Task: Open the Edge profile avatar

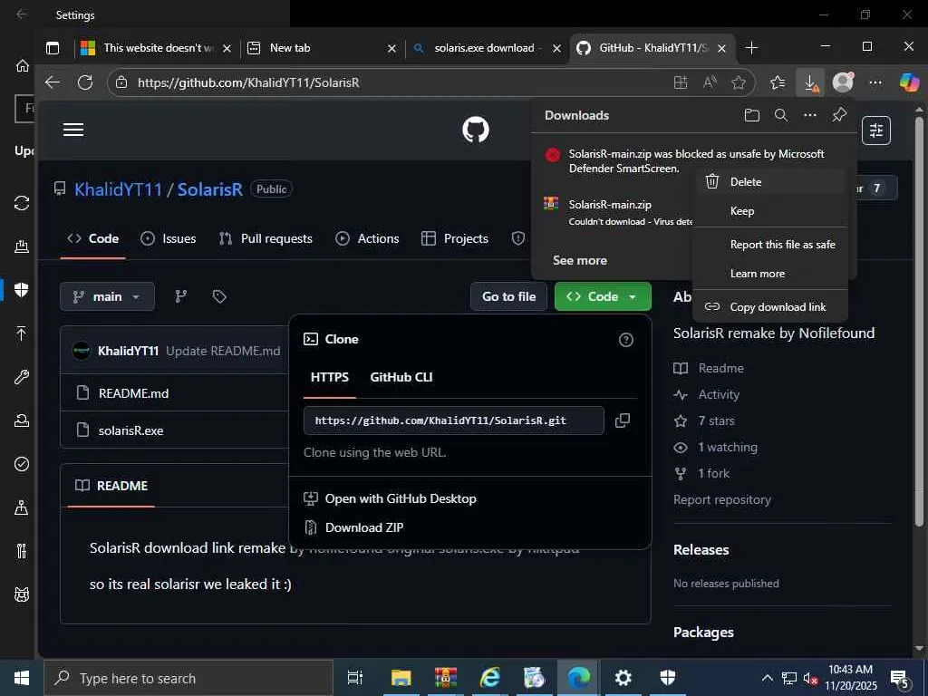Action: point(843,82)
